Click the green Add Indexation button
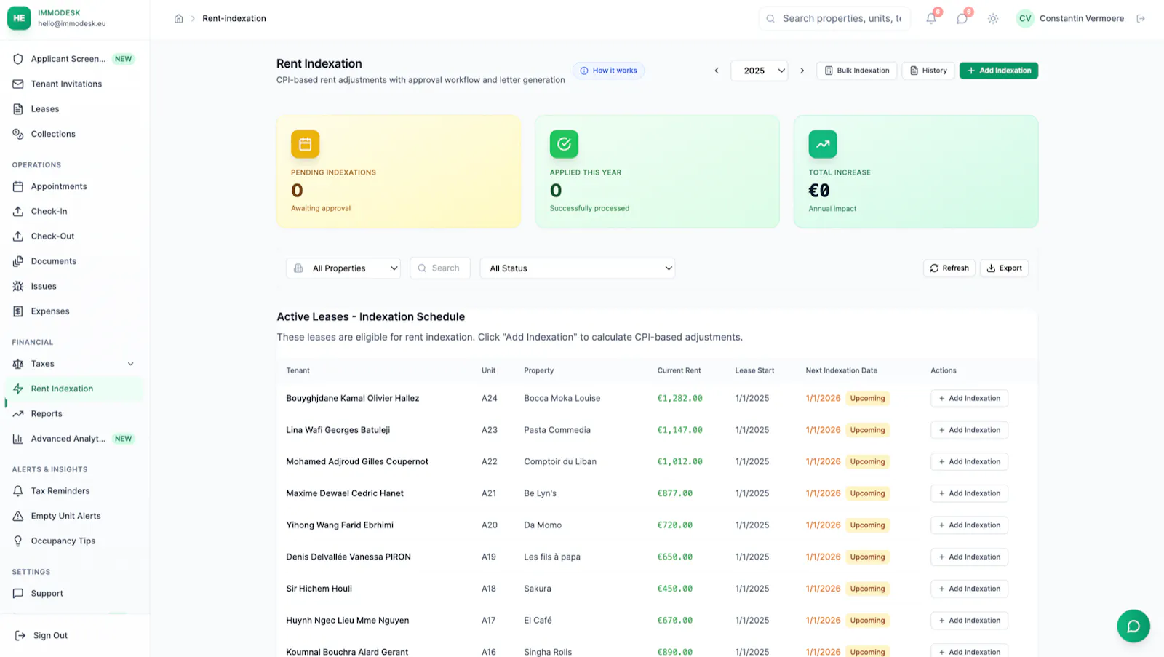This screenshot has width=1164, height=657. [x=999, y=71]
